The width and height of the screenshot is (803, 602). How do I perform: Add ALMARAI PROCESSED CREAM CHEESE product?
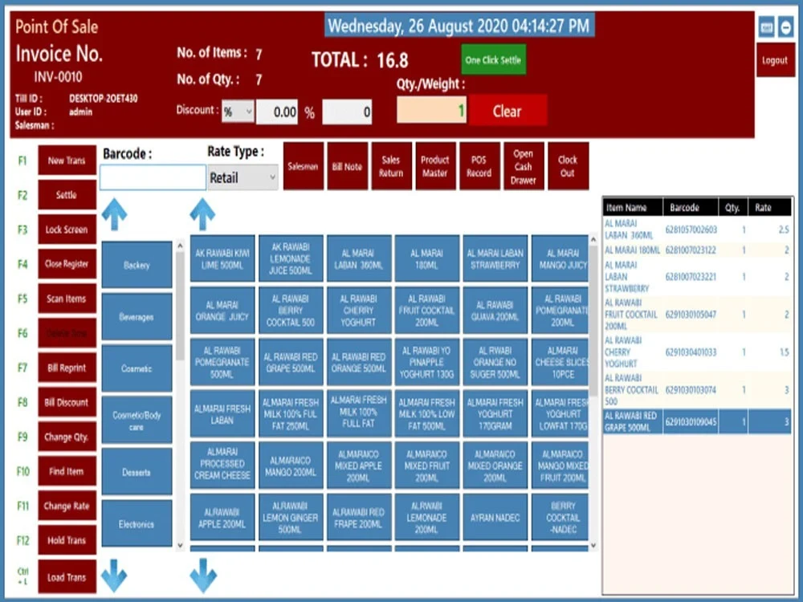point(222,466)
